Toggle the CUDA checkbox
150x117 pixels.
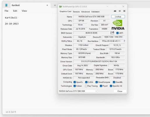click(86, 82)
